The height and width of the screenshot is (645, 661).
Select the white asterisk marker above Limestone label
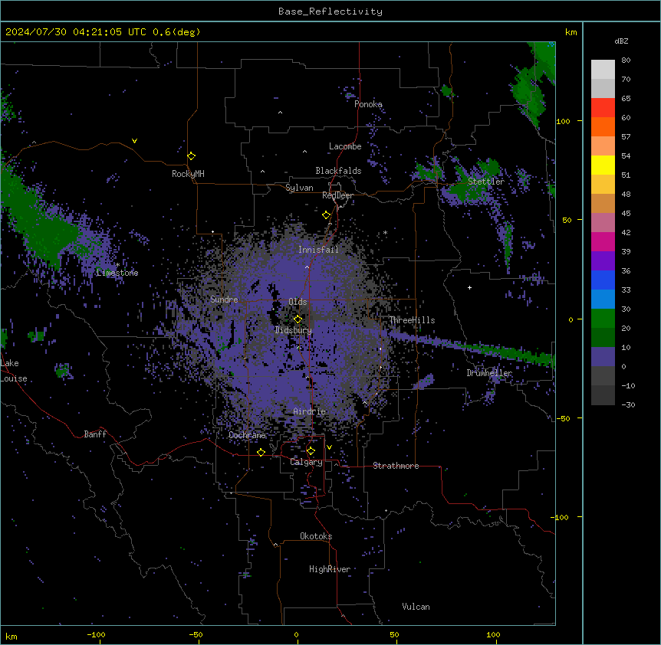[118, 265]
